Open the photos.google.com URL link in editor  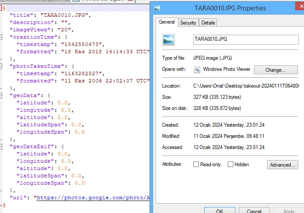click(93, 198)
